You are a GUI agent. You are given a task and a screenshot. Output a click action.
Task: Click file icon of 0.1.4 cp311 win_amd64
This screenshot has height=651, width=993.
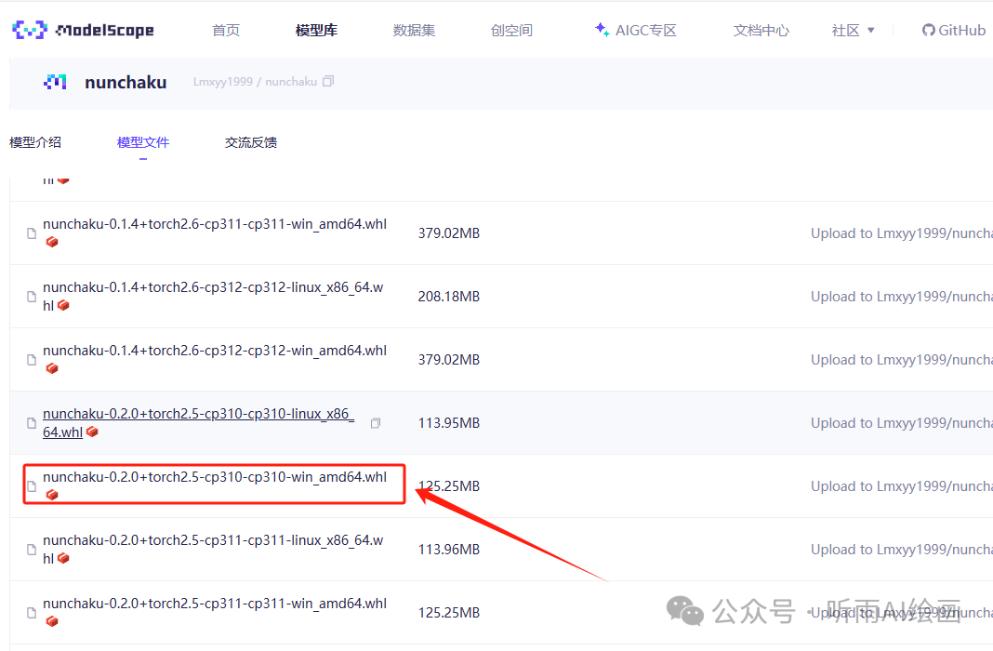point(32,233)
